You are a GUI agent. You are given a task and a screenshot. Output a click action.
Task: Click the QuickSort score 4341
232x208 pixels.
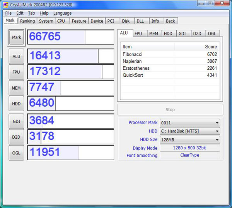coord(212,75)
